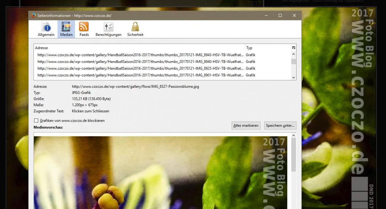Select the IMG_8901 Grafik row in list
Screen dimensions: 386x209
coord(163,75)
